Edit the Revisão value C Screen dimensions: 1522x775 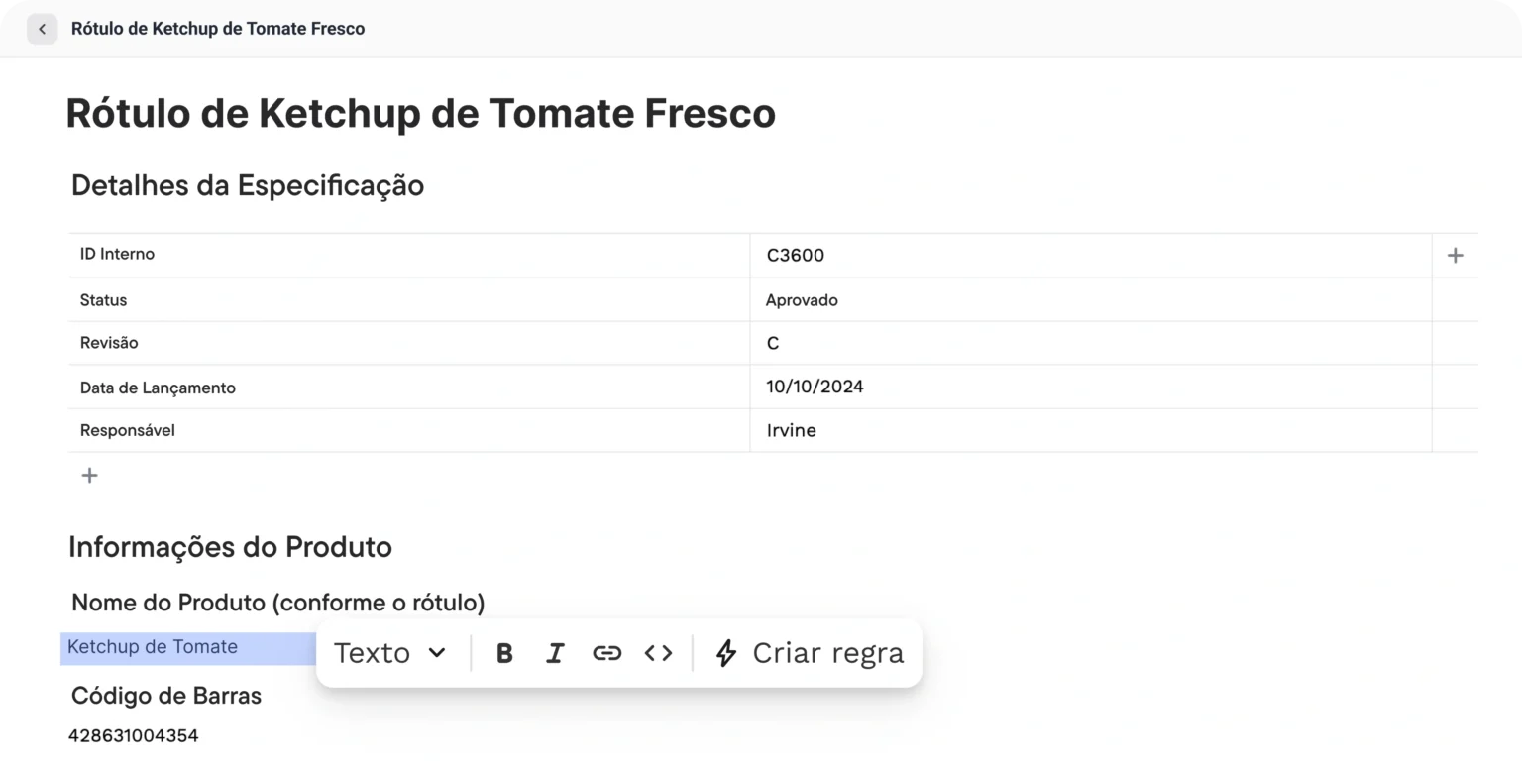[x=773, y=344]
